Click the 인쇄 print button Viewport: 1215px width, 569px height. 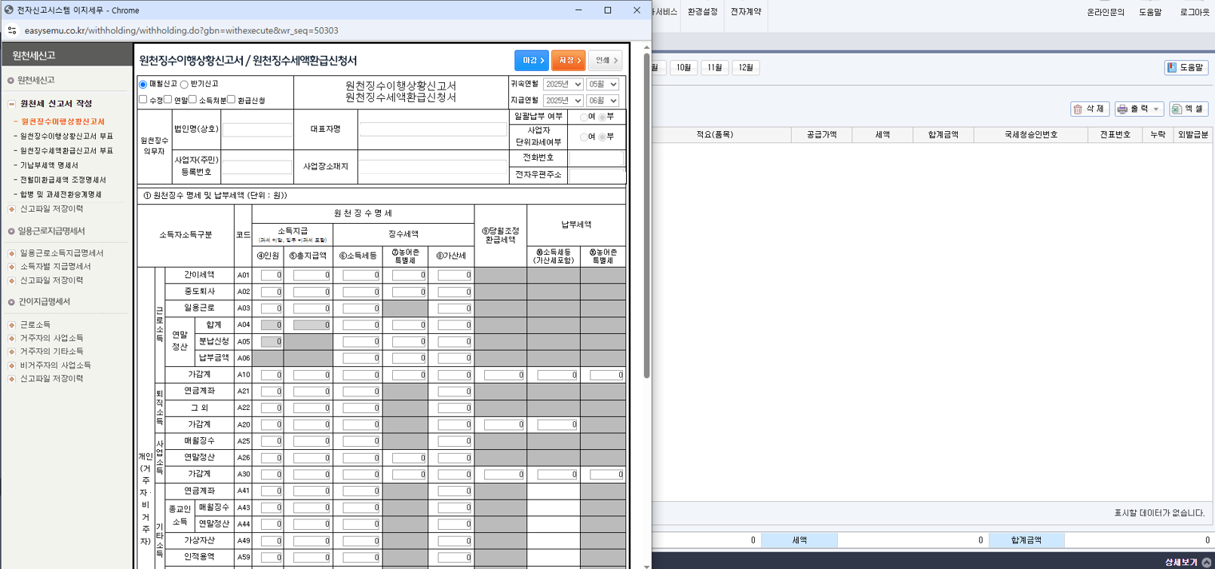tap(605, 60)
